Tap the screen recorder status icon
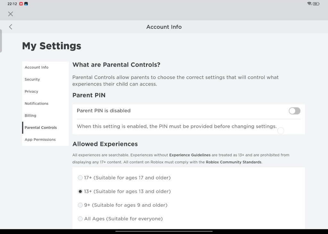The image size is (328, 234). click(x=21, y=4)
